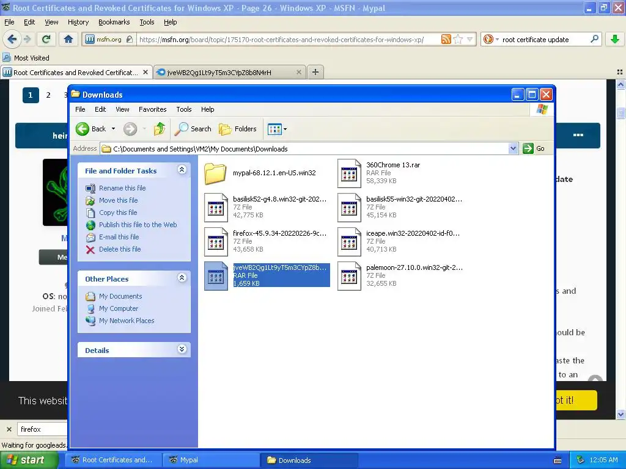Click Search in Explorer toolbar
The width and height of the screenshot is (626, 469).
pos(193,129)
